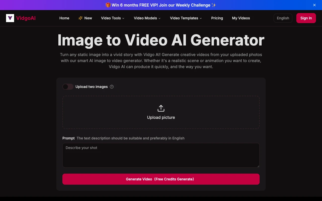Screen dimensions: 322x201
Task: Open the question mark help icon
Action: pos(112,87)
